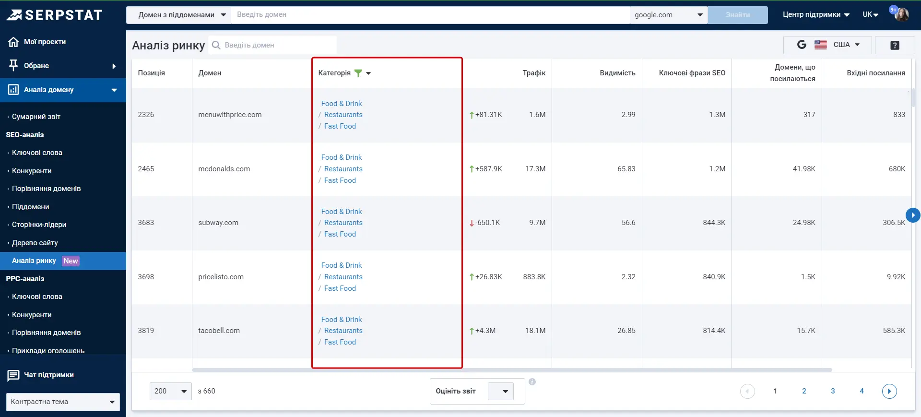Open PPC Domain comparison menu item
Viewport: 921px width, 417px height.
(46, 333)
